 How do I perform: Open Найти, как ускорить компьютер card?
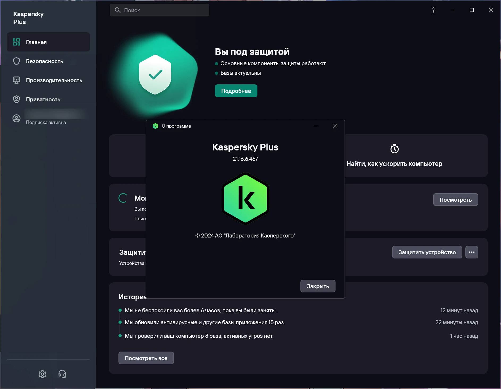[394, 164]
